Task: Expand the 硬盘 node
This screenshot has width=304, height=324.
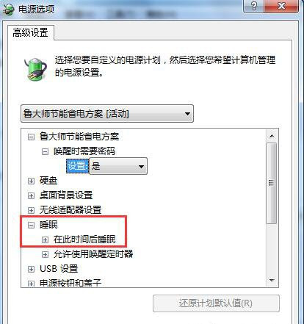Action: pos(31,181)
